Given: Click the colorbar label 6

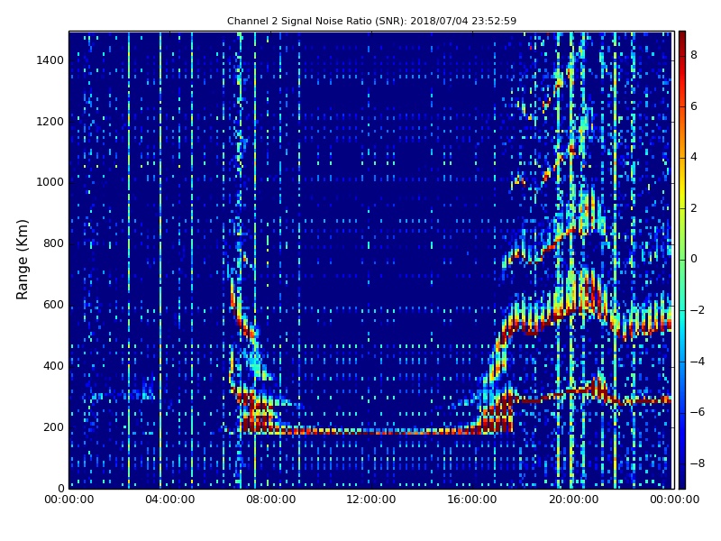Looking at the screenshot, I should [x=694, y=106].
